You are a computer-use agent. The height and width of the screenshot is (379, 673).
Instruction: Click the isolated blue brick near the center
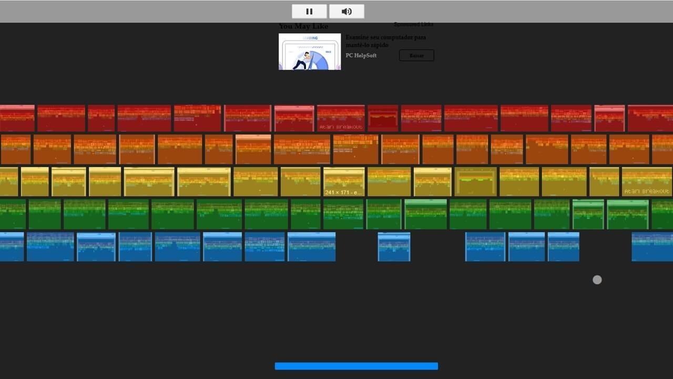(x=394, y=246)
